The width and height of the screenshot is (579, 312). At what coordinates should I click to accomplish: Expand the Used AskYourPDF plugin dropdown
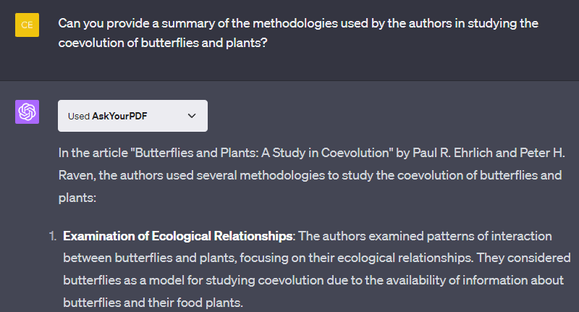click(x=132, y=116)
